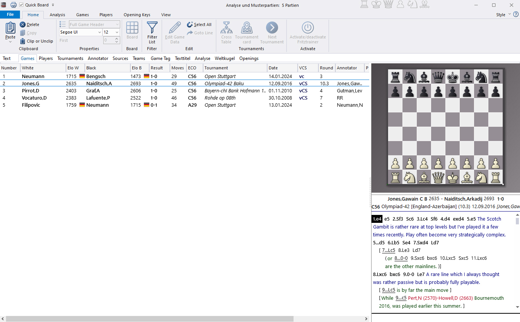Click the 9...Lc5 variation link in notation
The height and width of the screenshot is (322, 520).
388,290
